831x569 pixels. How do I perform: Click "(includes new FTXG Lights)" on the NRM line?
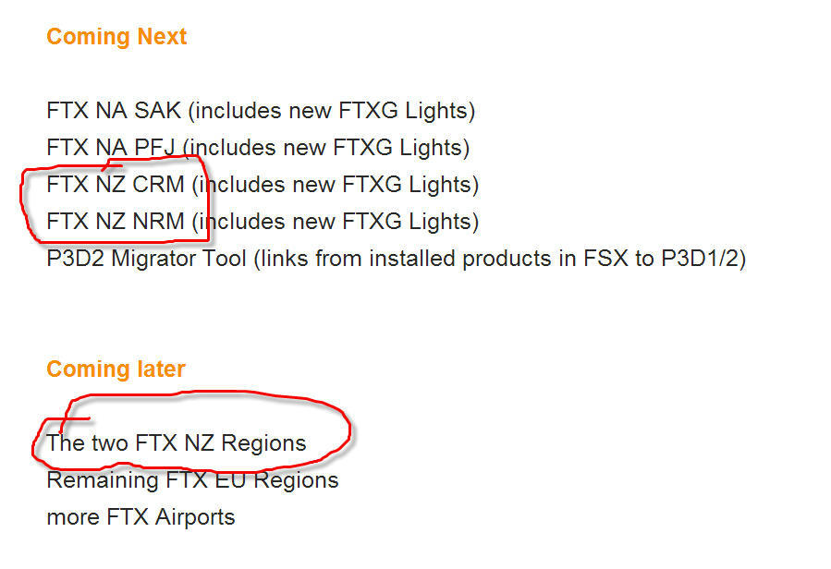(x=336, y=222)
